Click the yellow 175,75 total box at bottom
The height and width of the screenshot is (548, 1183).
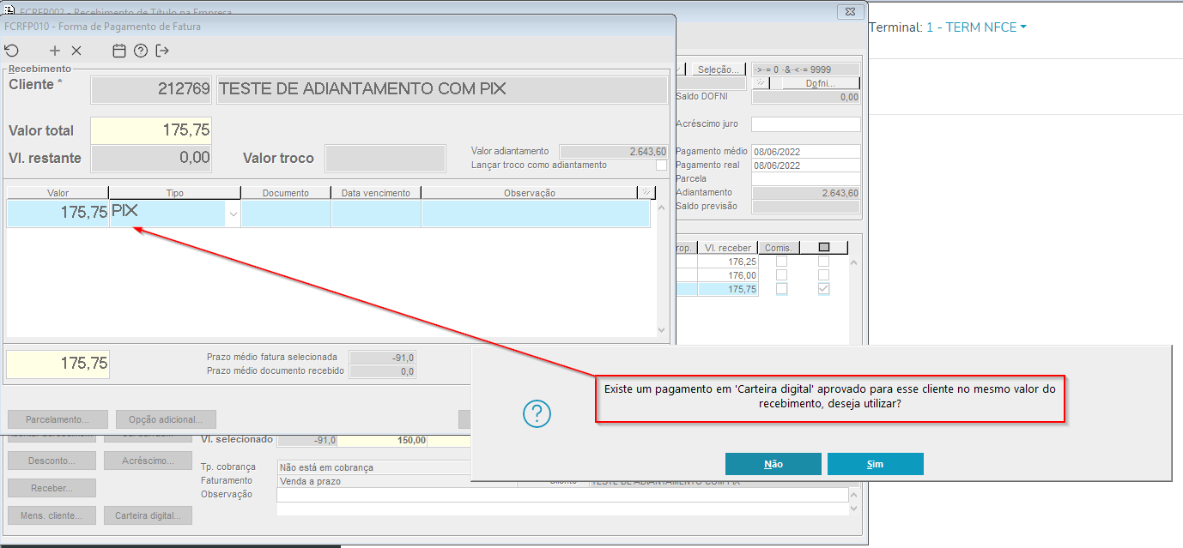(x=58, y=364)
